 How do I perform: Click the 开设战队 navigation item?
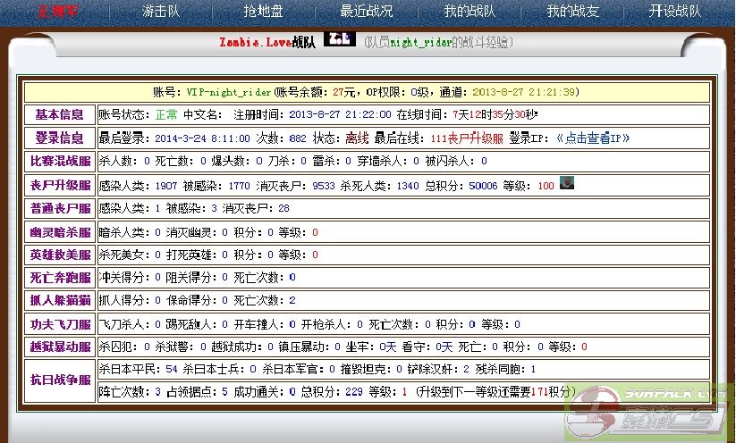tap(675, 12)
